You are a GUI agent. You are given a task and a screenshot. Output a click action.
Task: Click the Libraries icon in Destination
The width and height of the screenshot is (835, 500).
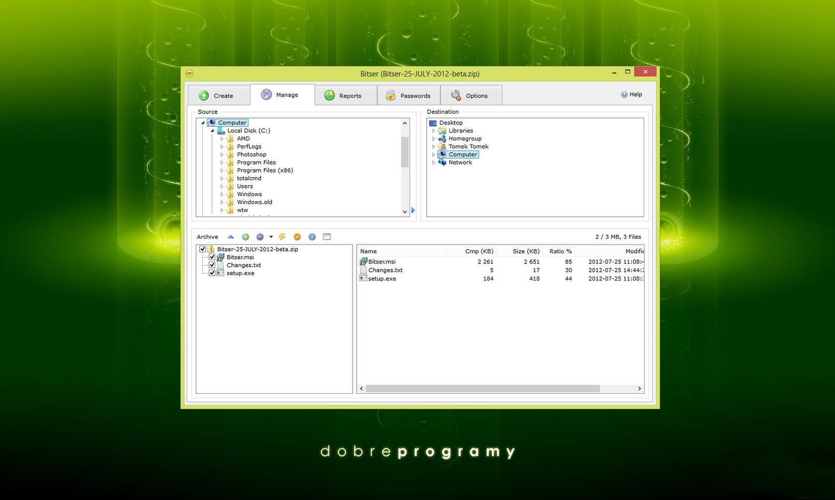pos(442,131)
